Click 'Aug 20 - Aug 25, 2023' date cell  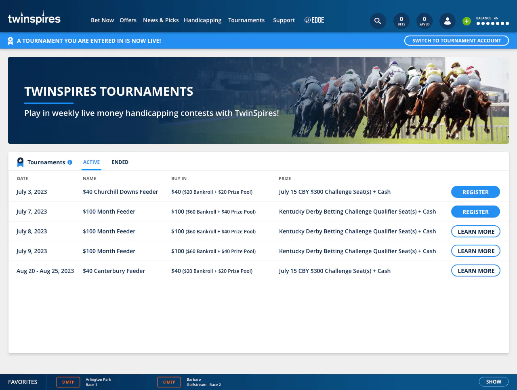point(45,271)
